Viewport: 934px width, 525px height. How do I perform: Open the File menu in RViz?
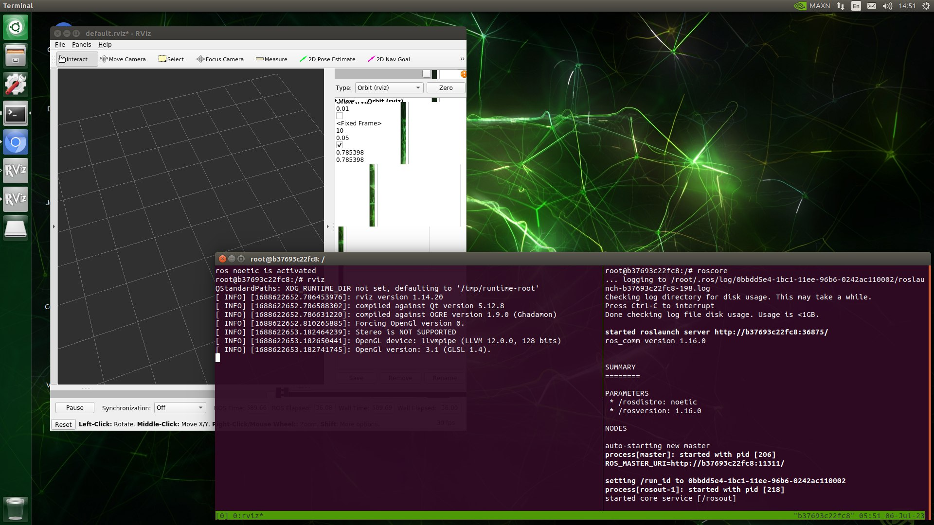coord(60,45)
